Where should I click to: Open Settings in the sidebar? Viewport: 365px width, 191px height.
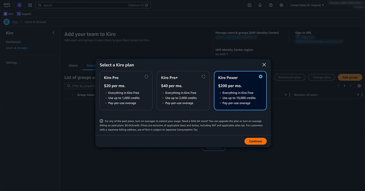[12, 62]
